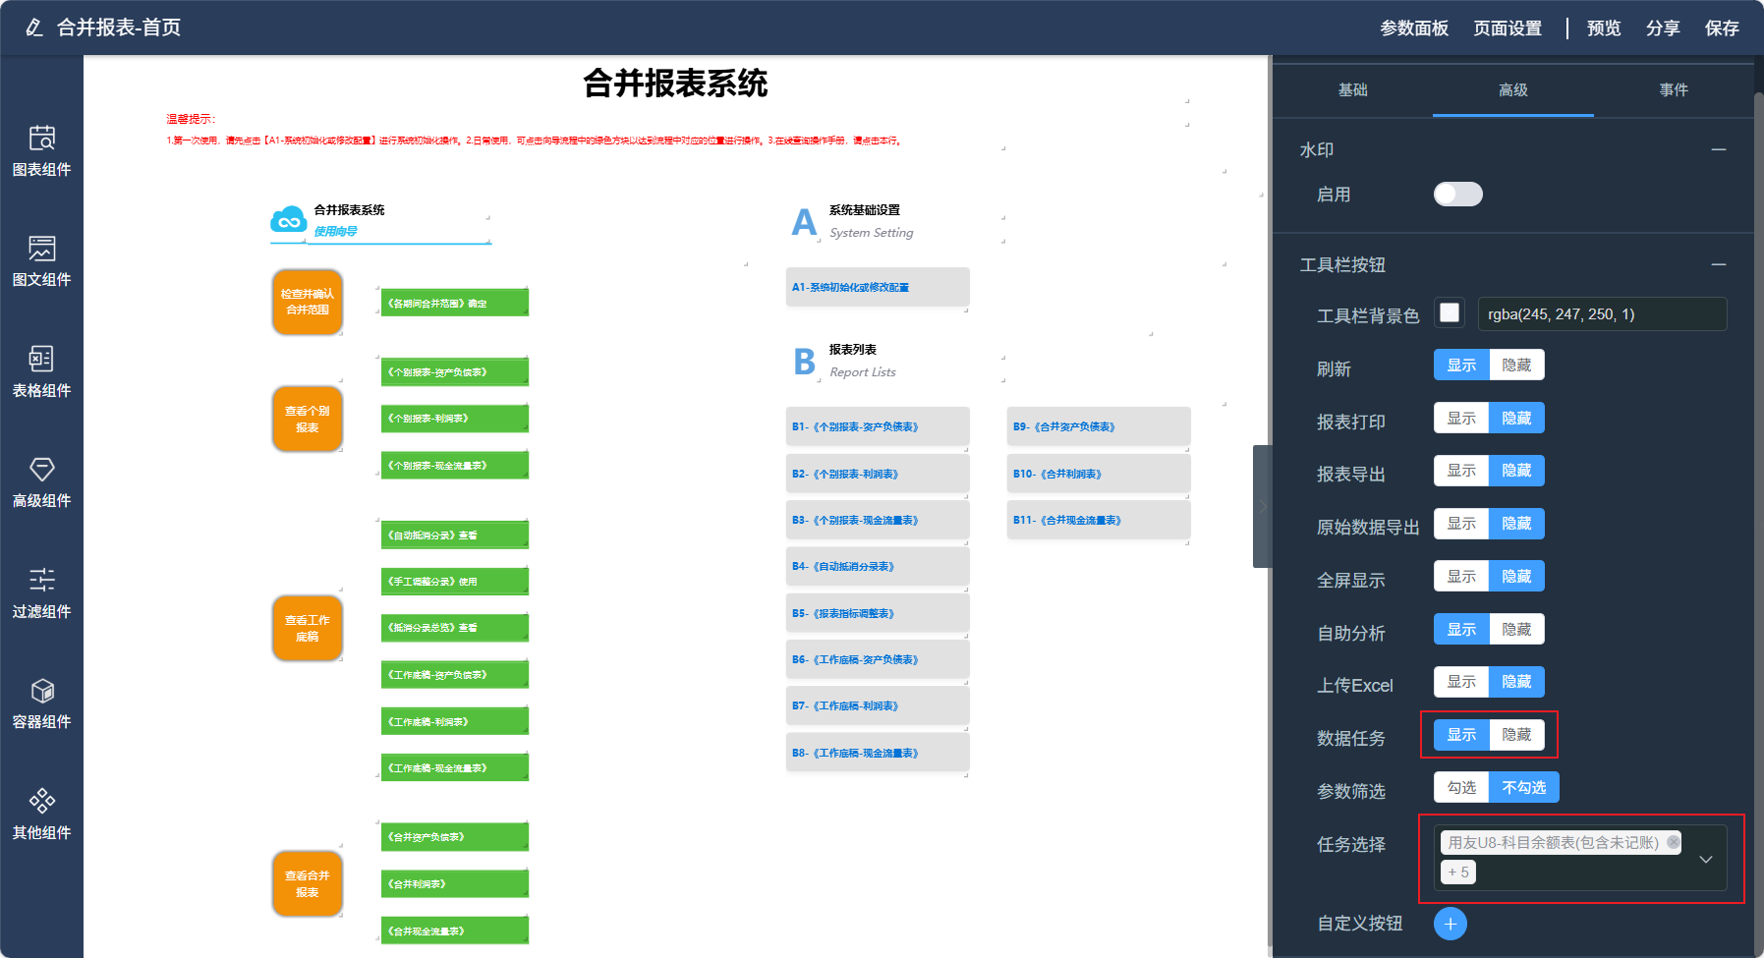The width and height of the screenshot is (1764, 958).
Task: Switch to the 事件 tab
Action: (1673, 90)
